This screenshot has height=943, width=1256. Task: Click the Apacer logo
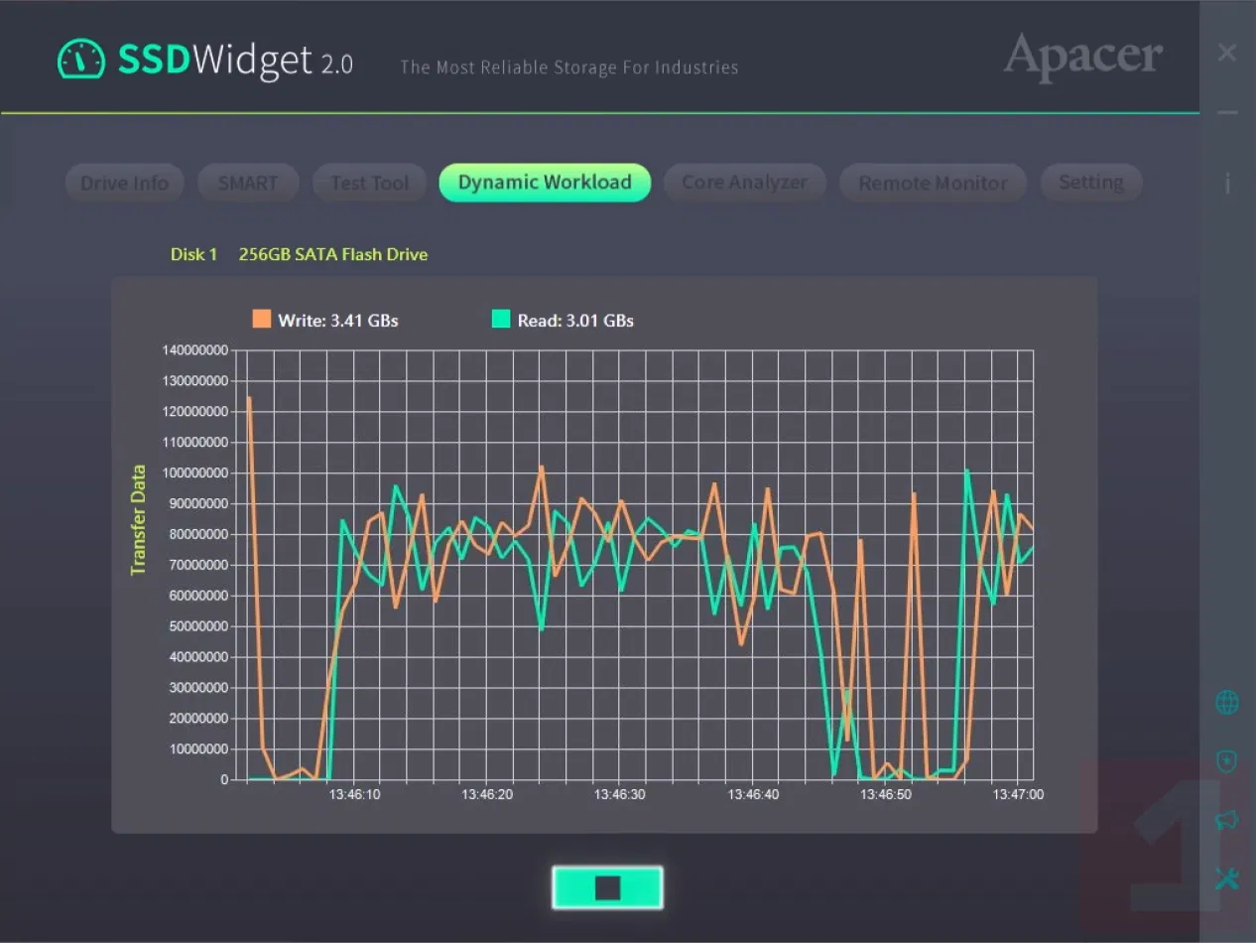1082,57
